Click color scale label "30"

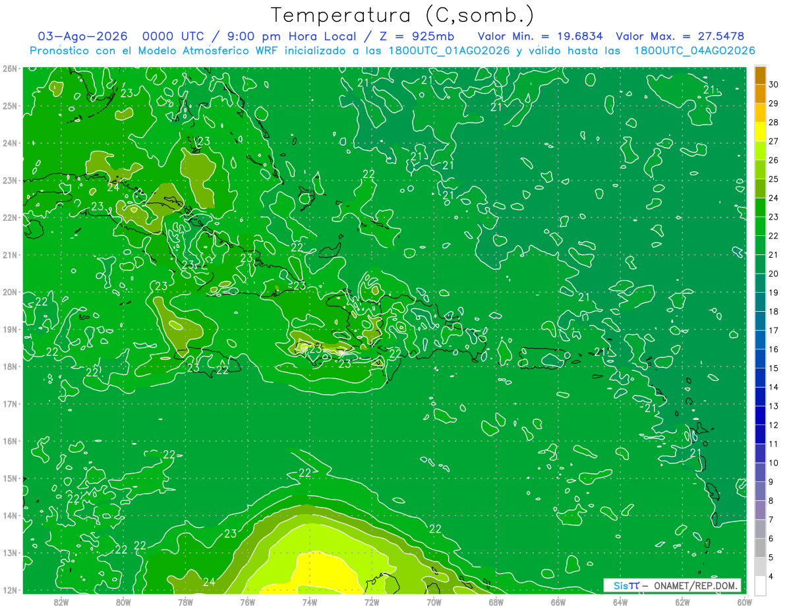(774, 84)
